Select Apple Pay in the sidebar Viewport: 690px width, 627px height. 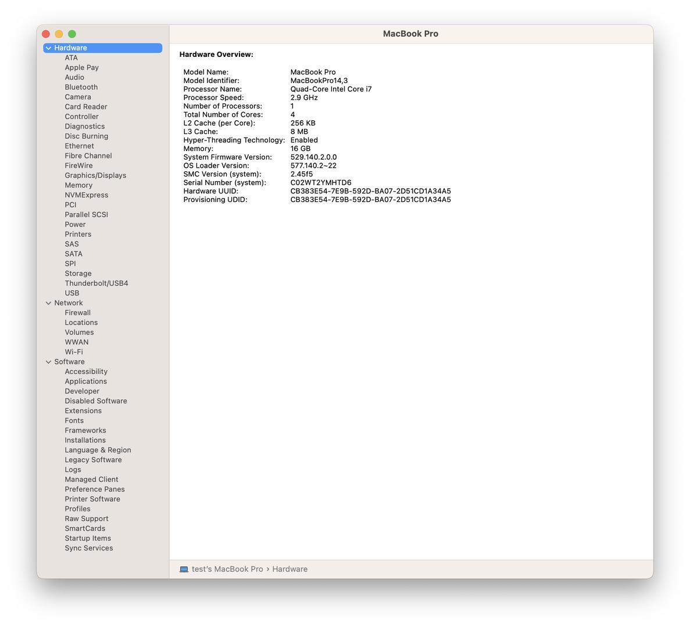81,68
